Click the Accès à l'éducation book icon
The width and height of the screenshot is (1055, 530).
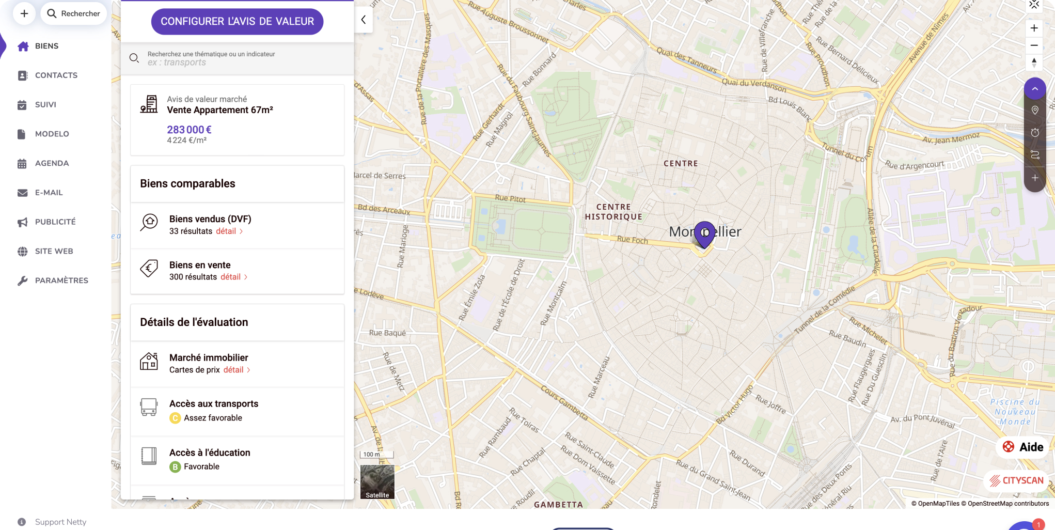click(149, 456)
